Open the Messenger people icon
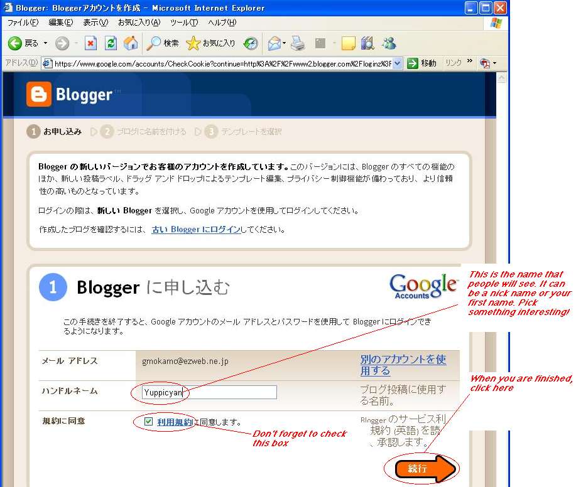This screenshot has width=576, height=487. pos(389,43)
